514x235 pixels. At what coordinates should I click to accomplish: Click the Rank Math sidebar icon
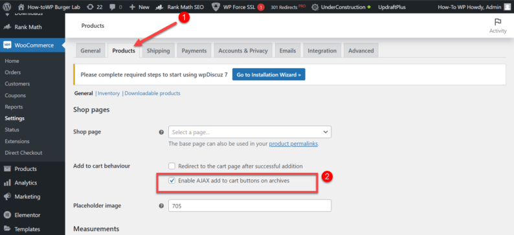point(7,27)
